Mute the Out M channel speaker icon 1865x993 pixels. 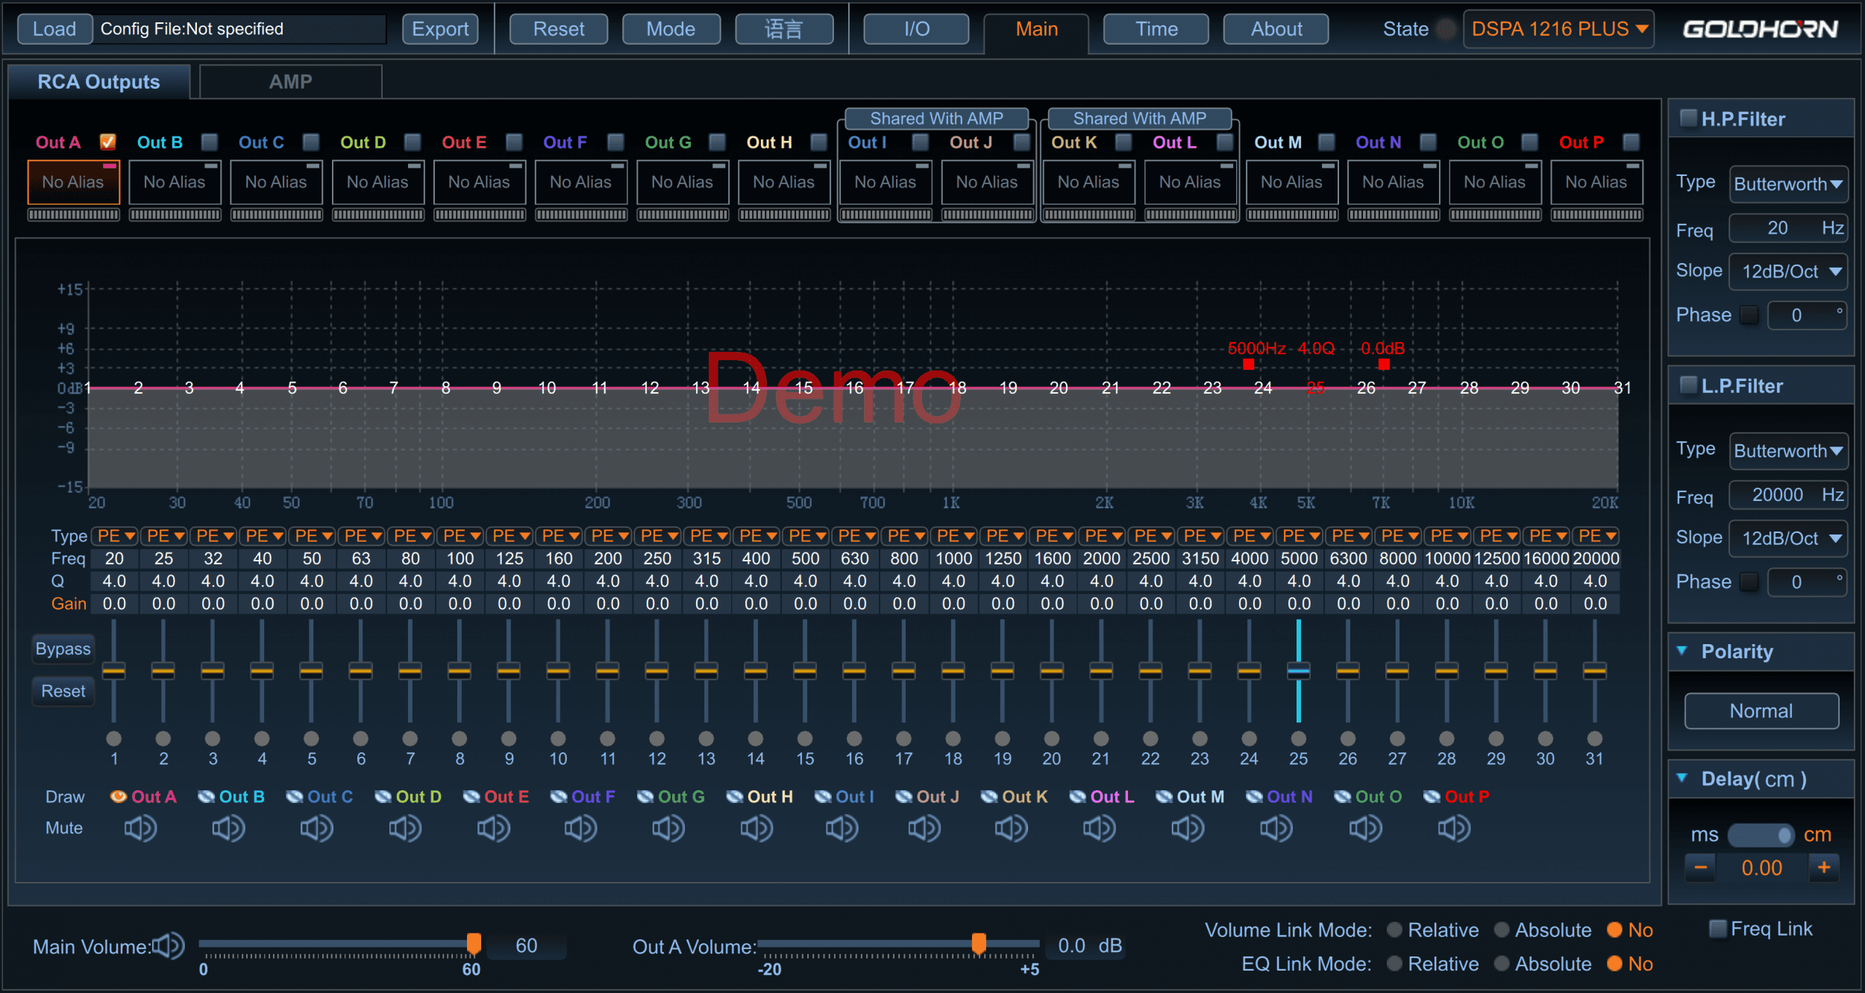(x=1188, y=828)
